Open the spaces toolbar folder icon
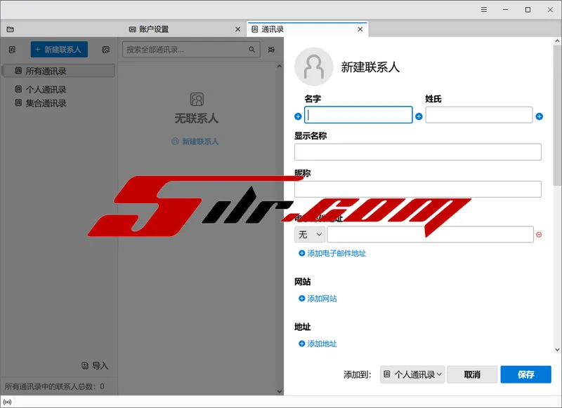 (x=11, y=29)
